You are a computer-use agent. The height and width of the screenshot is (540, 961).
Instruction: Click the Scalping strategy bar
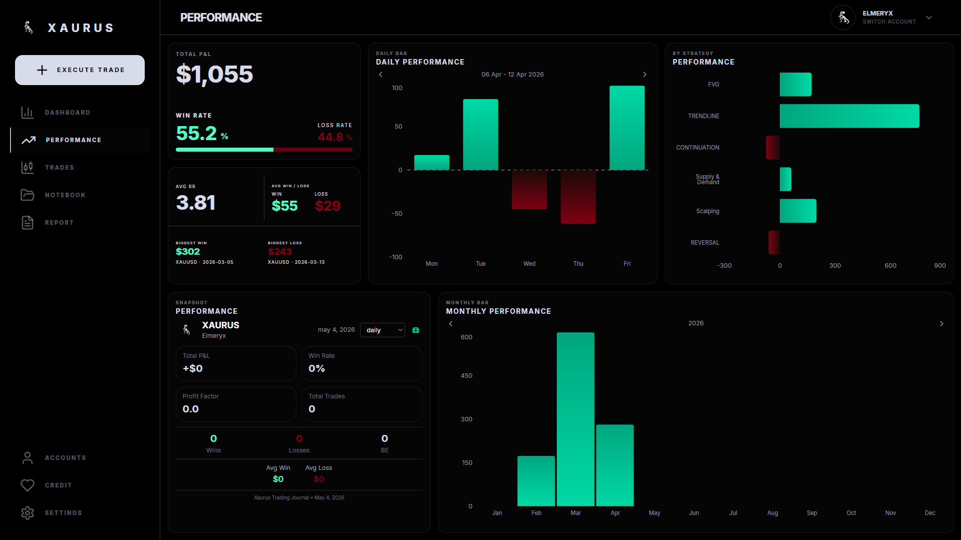[x=798, y=211]
